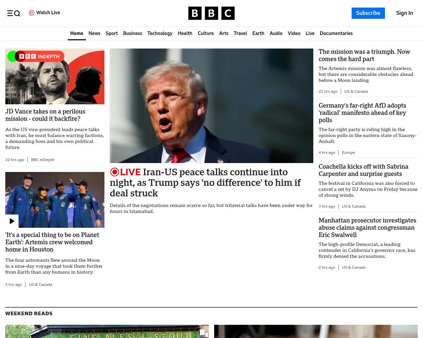
Task: Open the Earth navigation item
Action: (258, 33)
